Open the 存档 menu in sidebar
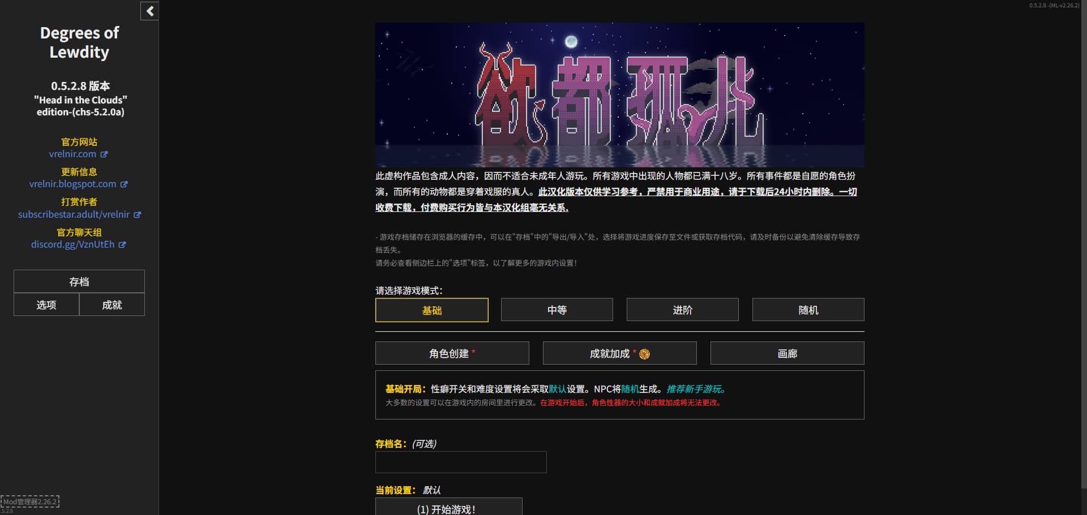1087x515 pixels. tap(79, 282)
